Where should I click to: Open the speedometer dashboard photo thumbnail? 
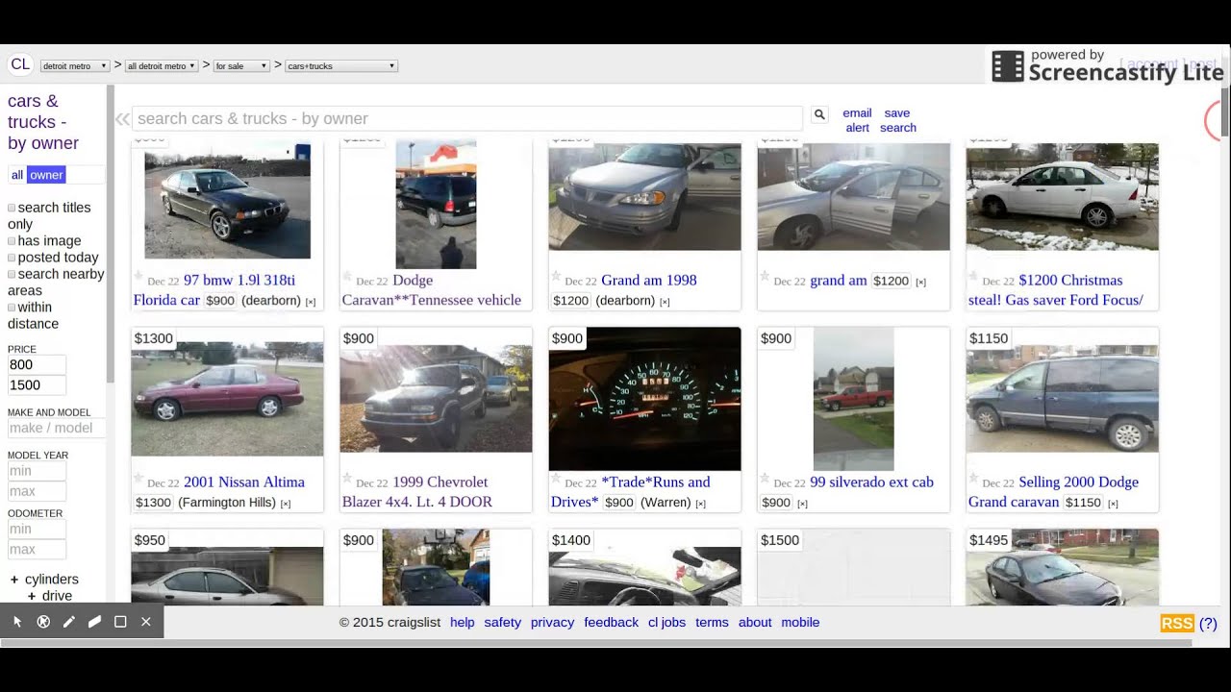(644, 399)
